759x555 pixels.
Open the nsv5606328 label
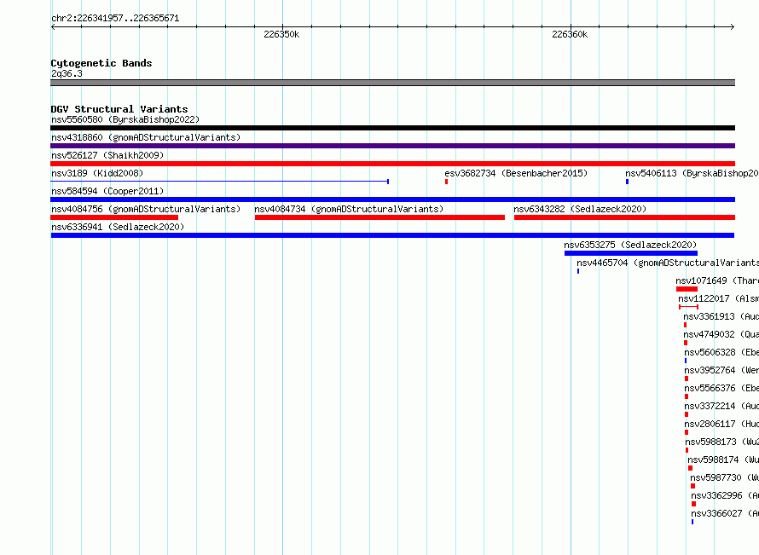721,352
